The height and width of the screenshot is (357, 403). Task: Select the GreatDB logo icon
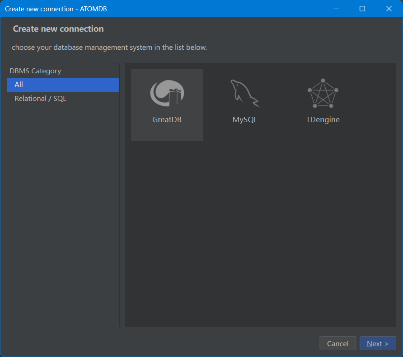coord(167,93)
